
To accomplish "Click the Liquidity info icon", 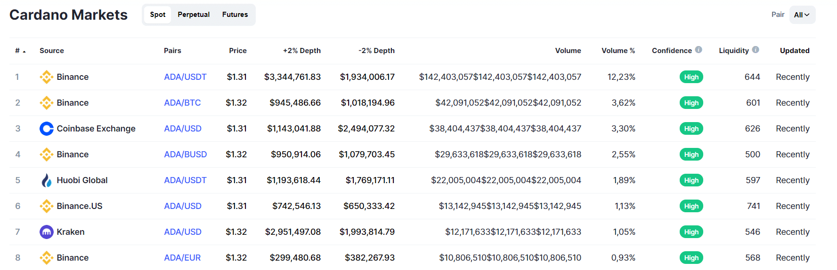I will pyautogui.click(x=756, y=50).
